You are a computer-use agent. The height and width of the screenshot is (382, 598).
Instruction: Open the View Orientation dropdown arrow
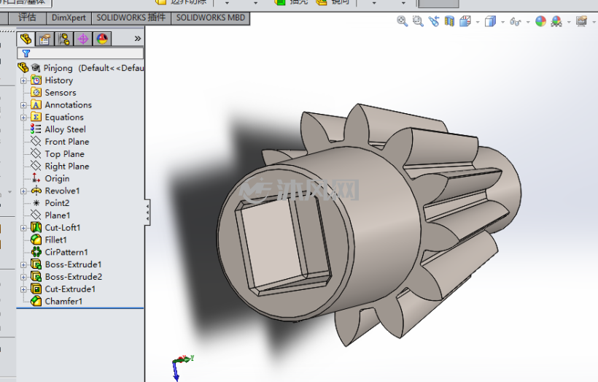pos(478,22)
